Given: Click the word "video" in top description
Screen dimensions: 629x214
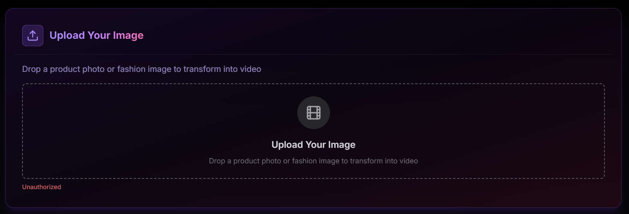Looking at the screenshot, I should pos(251,69).
